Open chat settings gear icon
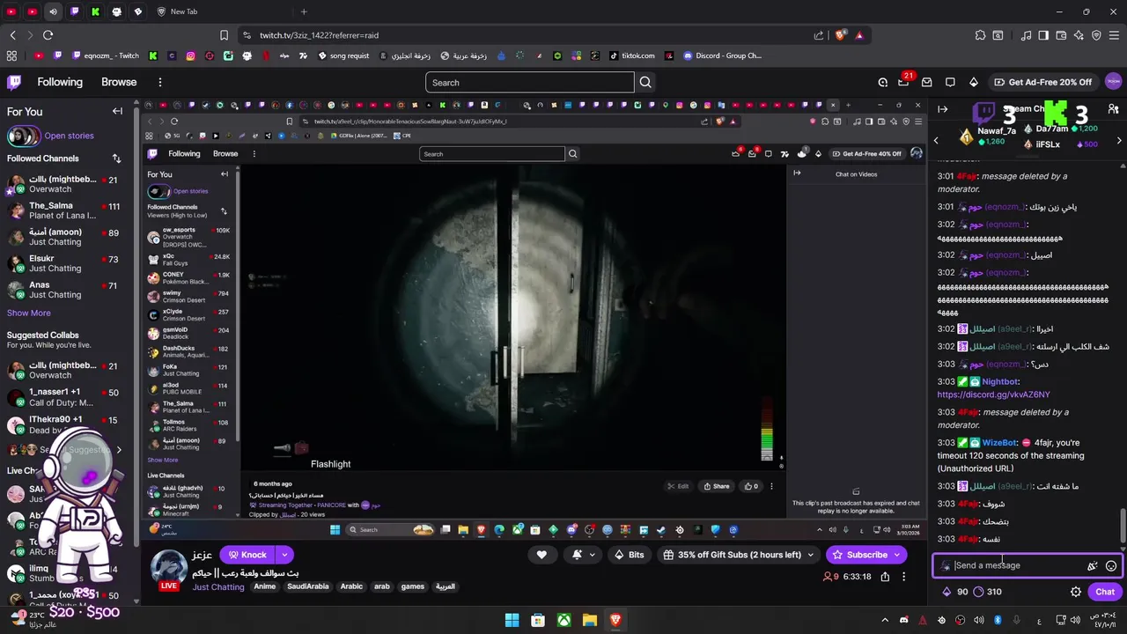This screenshot has height=634, width=1127. (1075, 592)
